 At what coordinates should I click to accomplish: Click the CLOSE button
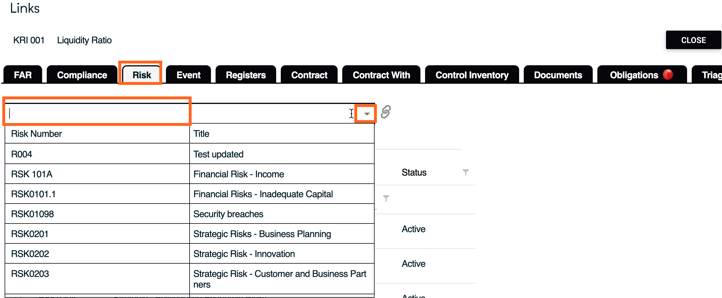(x=693, y=40)
